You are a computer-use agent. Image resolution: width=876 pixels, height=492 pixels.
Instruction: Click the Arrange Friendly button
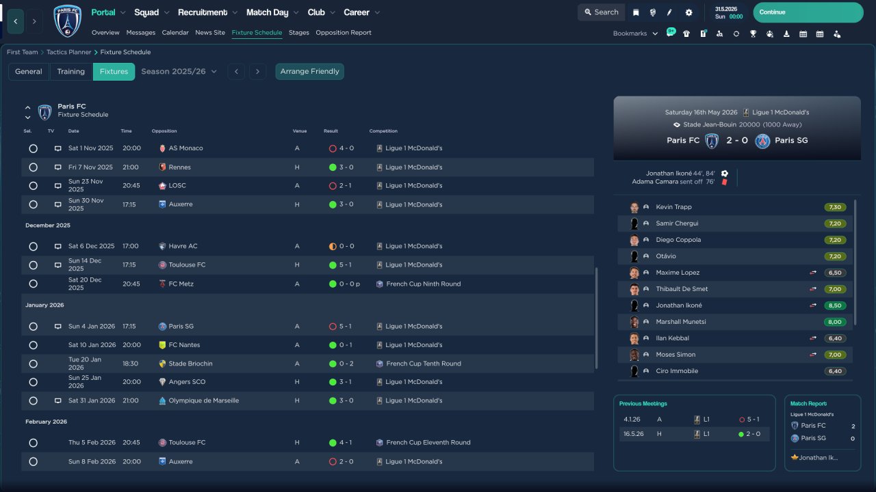point(310,72)
